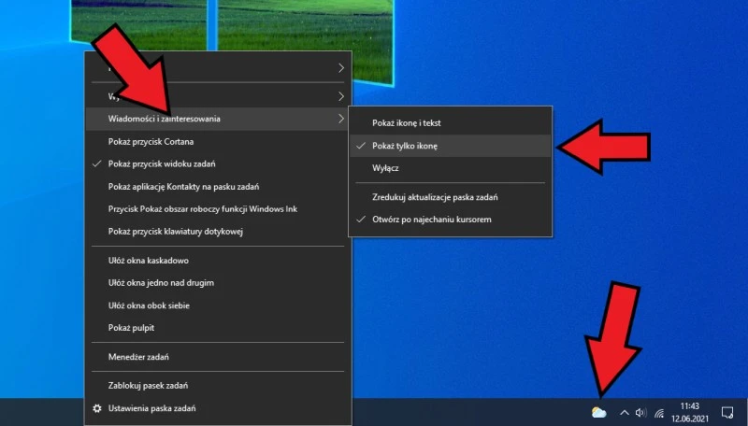Open the Action Center notification icon
This screenshot has height=426, width=748.
coord(727,412)
